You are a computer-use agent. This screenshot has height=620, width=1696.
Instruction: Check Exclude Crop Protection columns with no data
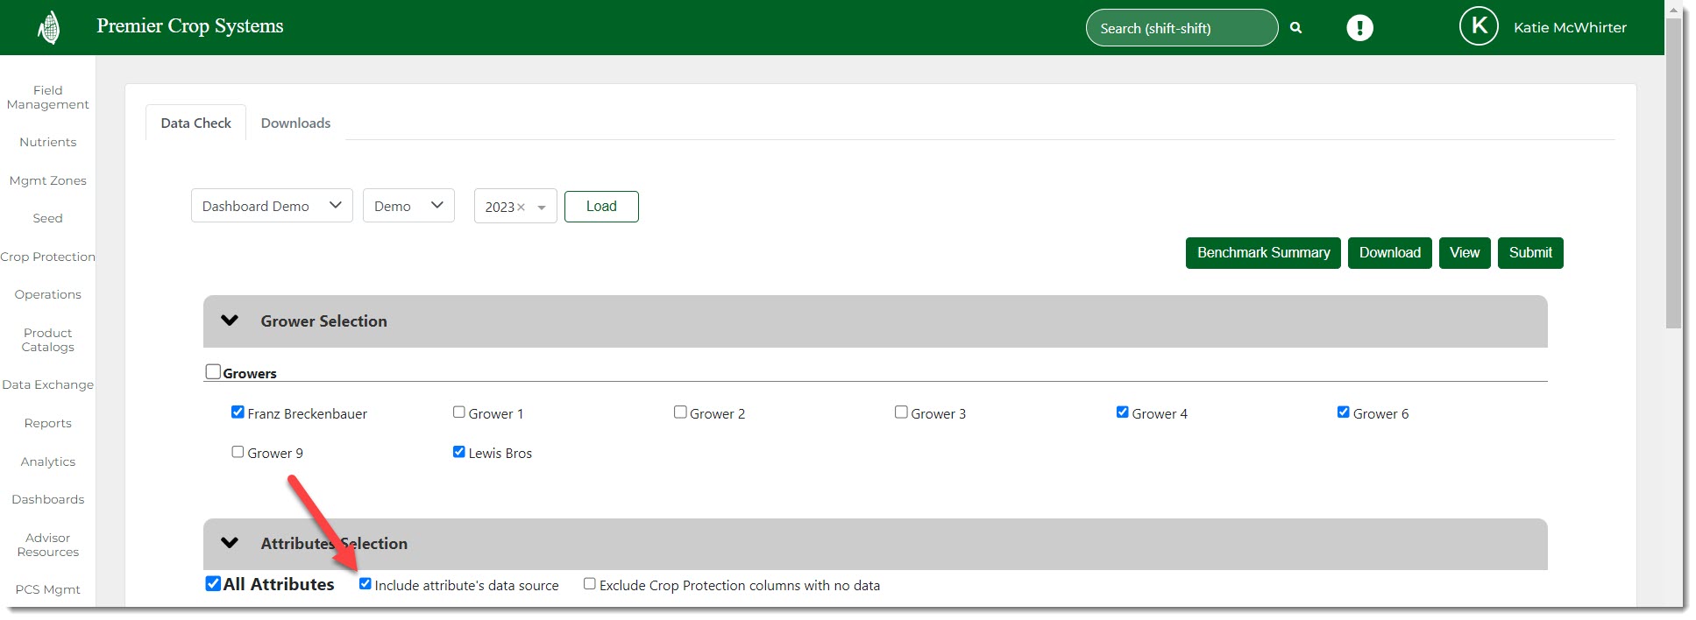[x=590, y=584]
